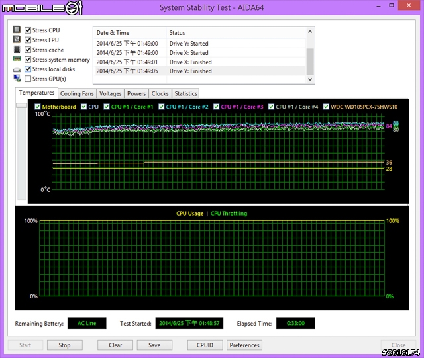Toggle the CPU #1 / Core #4 checkbox

click(271, 107)
